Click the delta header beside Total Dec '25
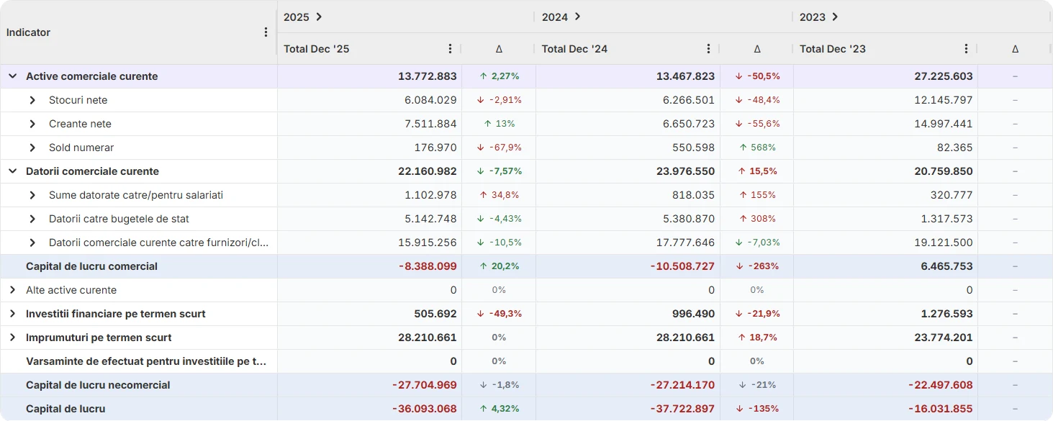 (499, 49)
